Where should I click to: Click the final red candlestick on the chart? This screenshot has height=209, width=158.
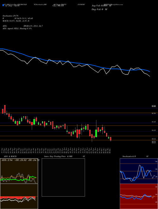click(111, 139)
